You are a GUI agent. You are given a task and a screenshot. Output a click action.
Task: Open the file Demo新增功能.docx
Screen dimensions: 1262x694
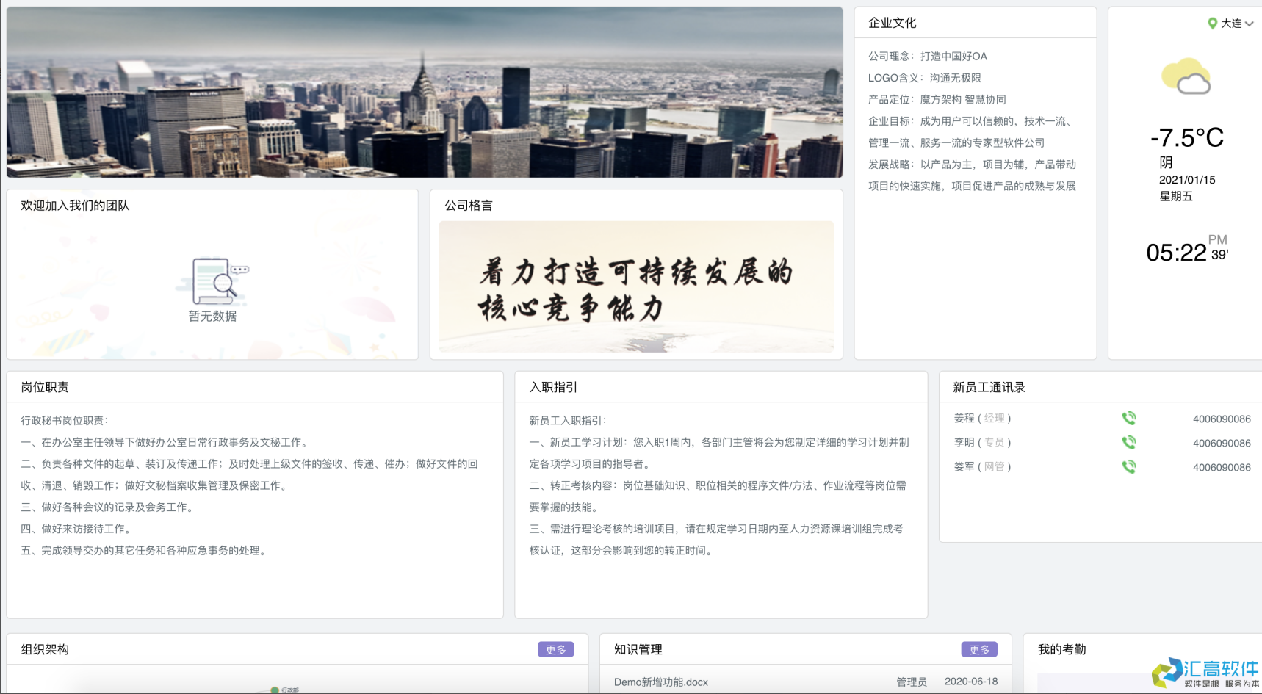pyautogui.click(x=660, y=682)
